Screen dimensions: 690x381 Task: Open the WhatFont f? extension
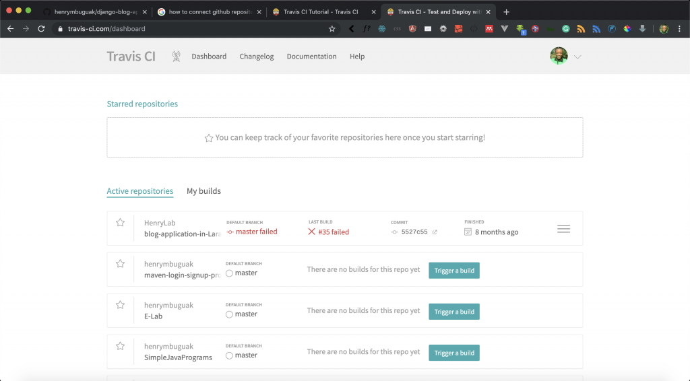[366, 28]
